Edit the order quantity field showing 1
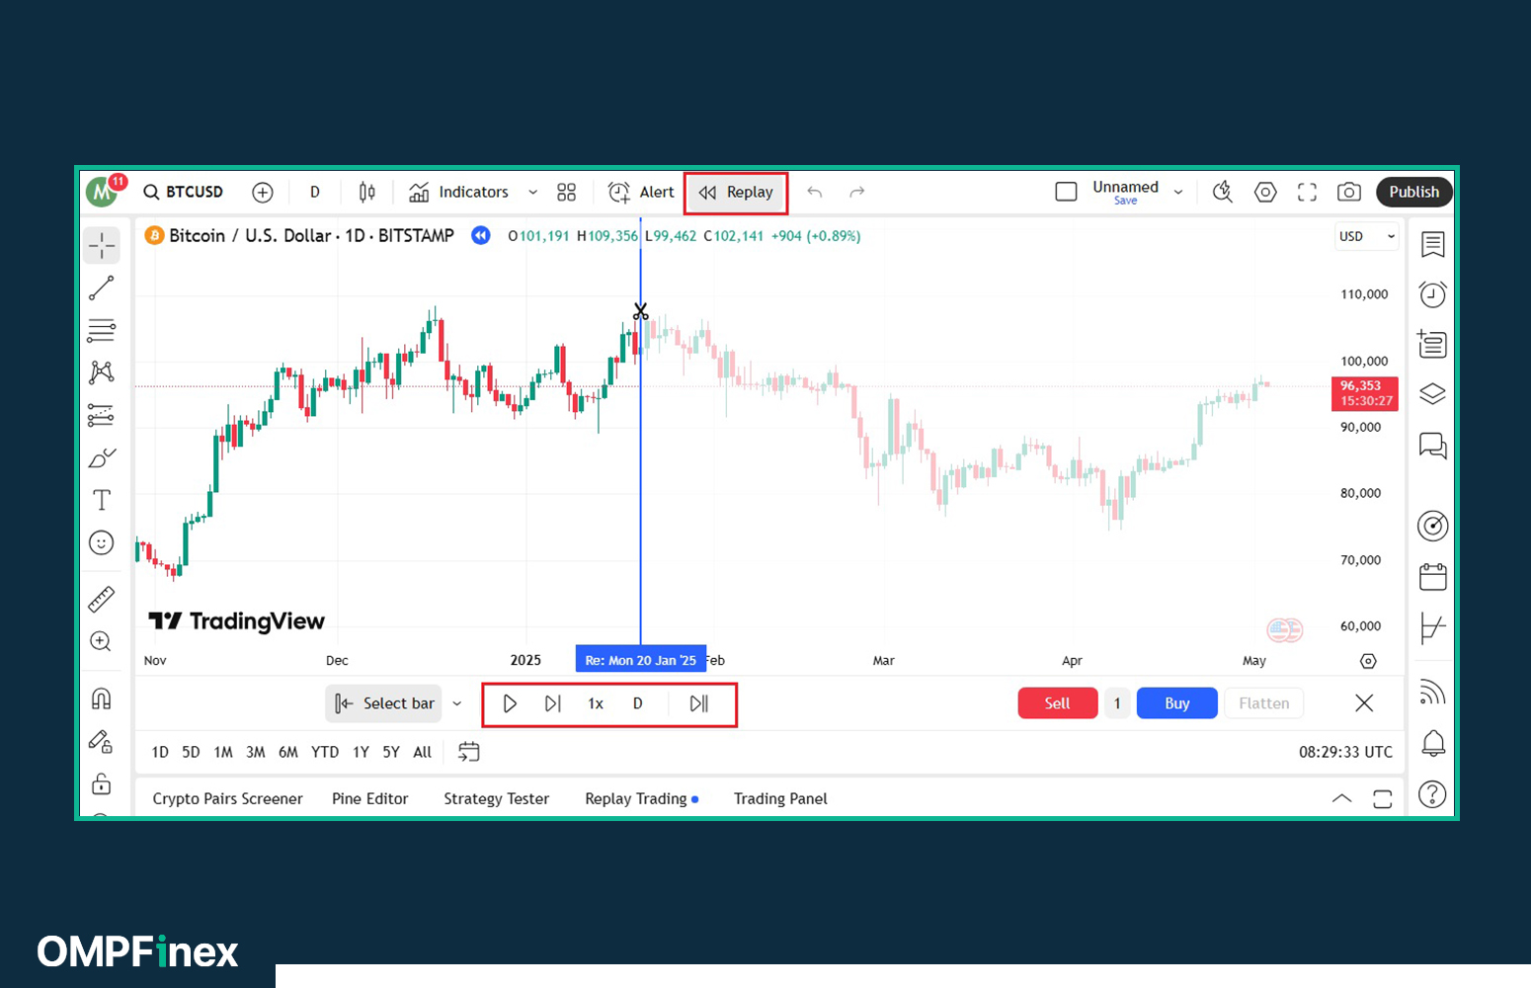1531x988 pixels. (1117, 703)
